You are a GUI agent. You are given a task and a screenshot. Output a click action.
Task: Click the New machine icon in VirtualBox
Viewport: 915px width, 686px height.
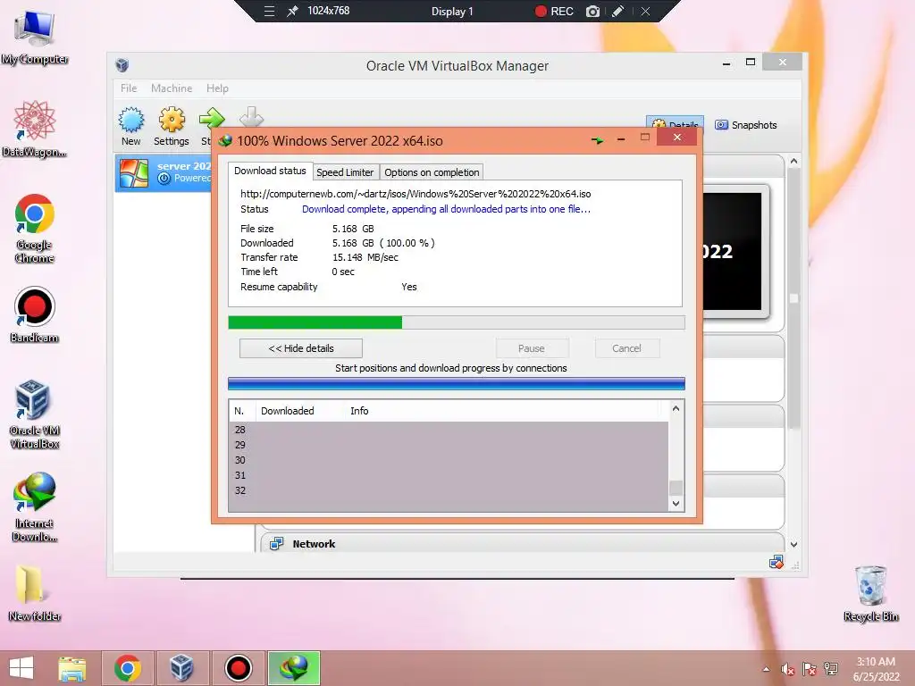pos(131,121)
